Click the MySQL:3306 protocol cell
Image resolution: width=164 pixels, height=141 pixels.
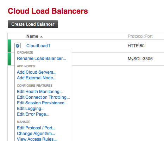click(140, 59)
